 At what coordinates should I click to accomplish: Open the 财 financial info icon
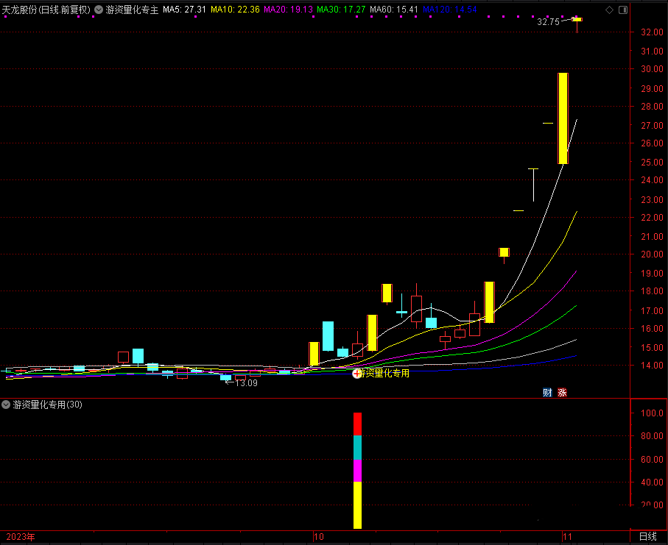(547, 392)
